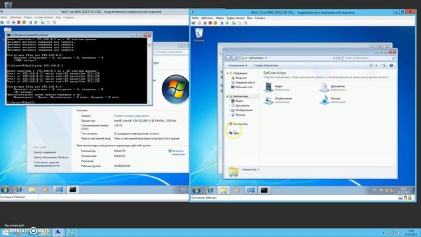This screenshot has height=237, width=421.
Task: Click red Shut Down icon in Win7 toolbar
Action: (x=19, y=22)
